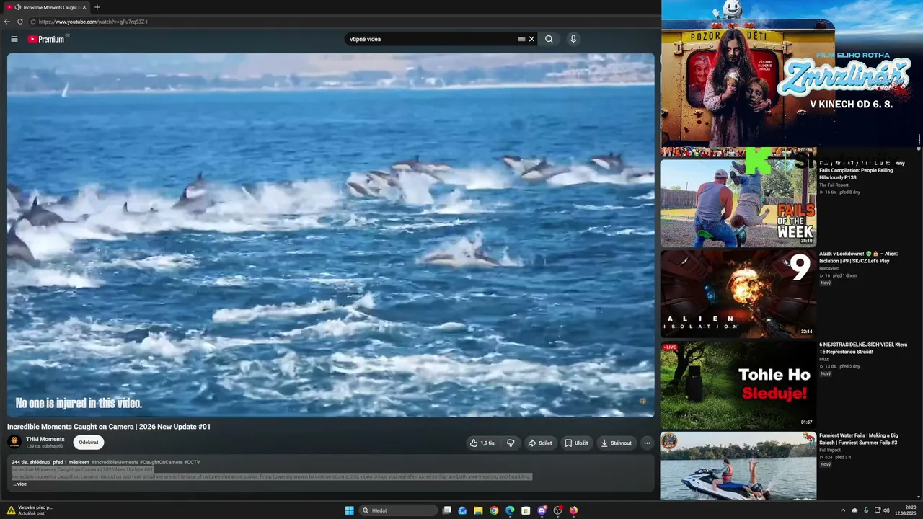Open 'Alzák v Lockdowne' video title
The width and height of the screenshot is (923, 519).
(x=858, y=257)
